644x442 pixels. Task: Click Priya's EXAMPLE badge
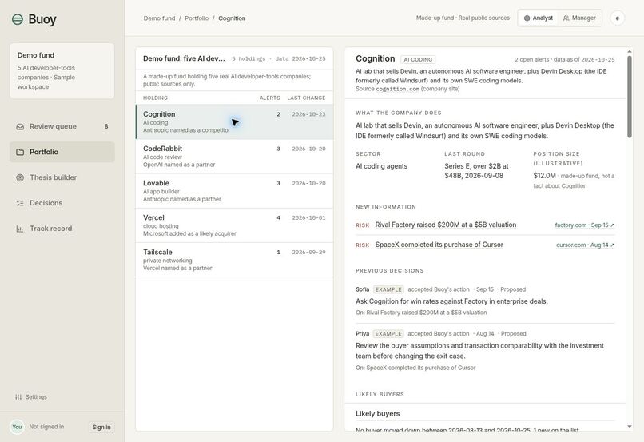tap(388, 333)
